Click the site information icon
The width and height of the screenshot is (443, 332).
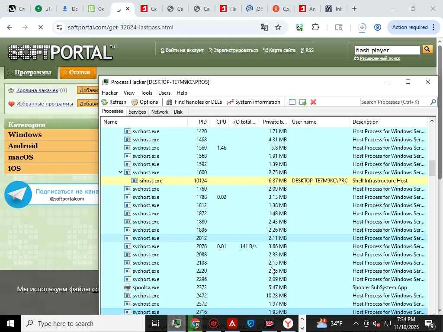coord(59,27)
